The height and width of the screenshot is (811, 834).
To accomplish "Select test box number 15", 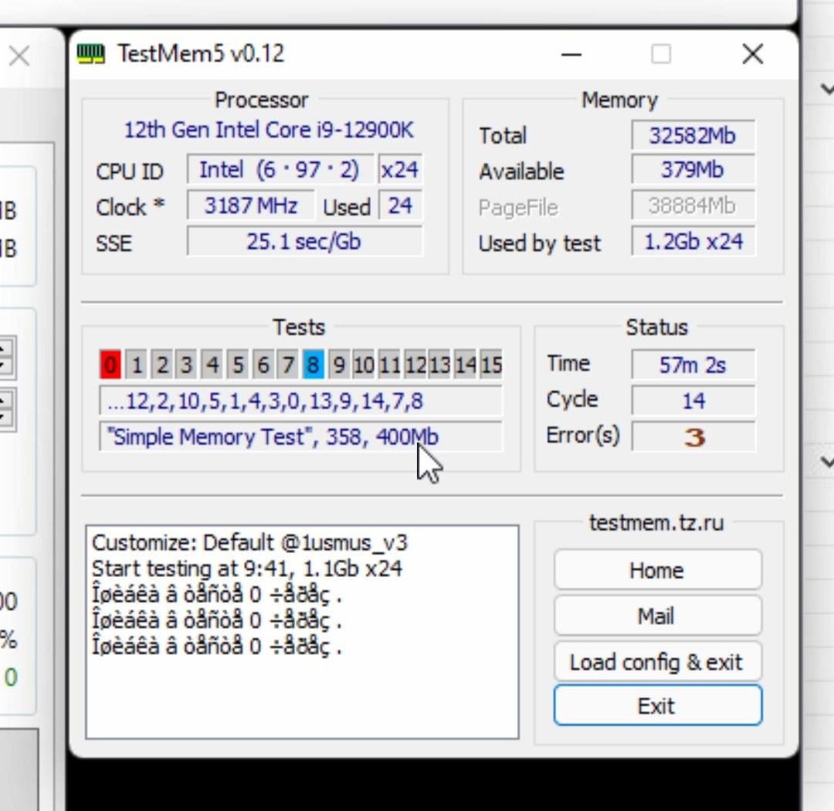I will (490, 365).
